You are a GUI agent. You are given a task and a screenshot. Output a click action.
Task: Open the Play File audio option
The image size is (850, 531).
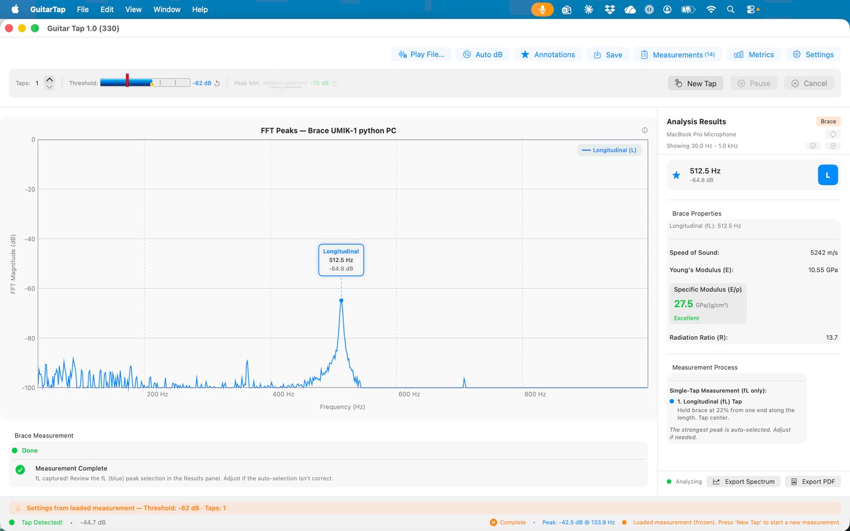coord(421,55)
